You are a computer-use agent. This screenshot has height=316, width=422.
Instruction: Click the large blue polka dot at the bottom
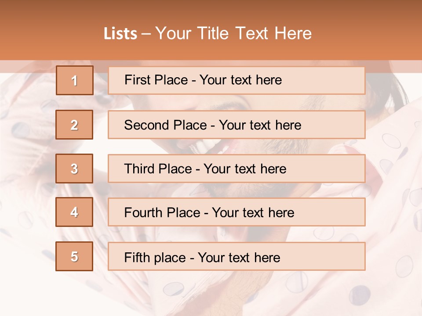[x=360, y=294]
